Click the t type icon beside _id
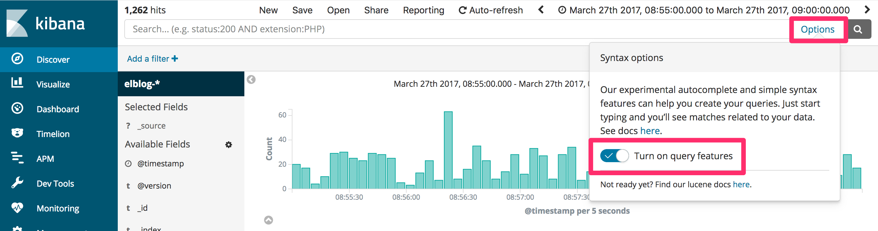The width and height of the screenshot is (878, 231). click(x=128, y=208)
